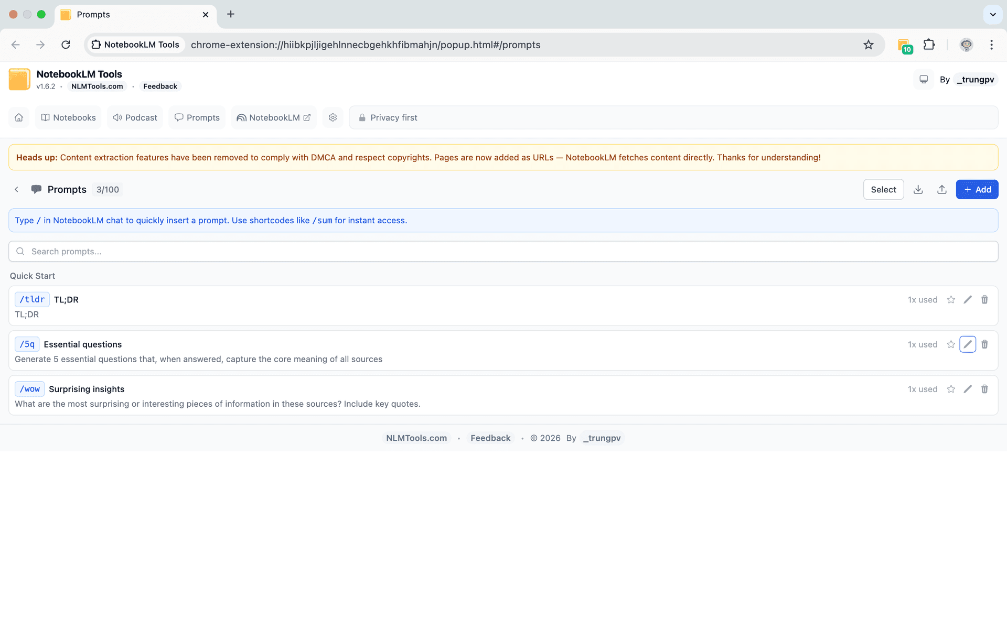This screenshot has width=1007, height=629.
Task: Delete the TL;DR prompt via trash icon
Action: click(x=984, y=299)
